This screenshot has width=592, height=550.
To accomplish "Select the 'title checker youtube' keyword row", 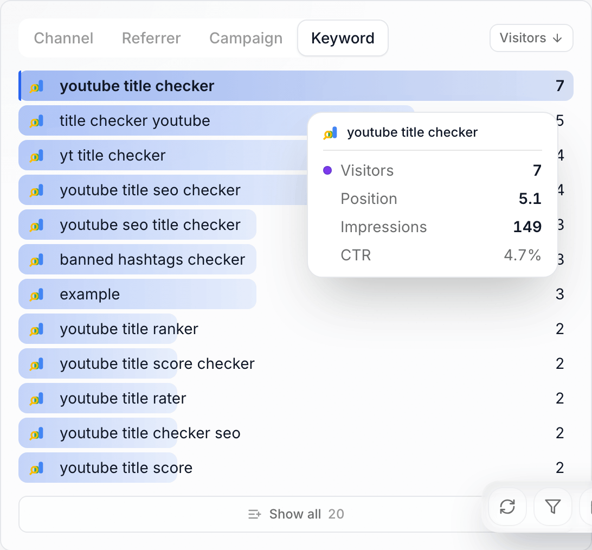I will [296, 120].
